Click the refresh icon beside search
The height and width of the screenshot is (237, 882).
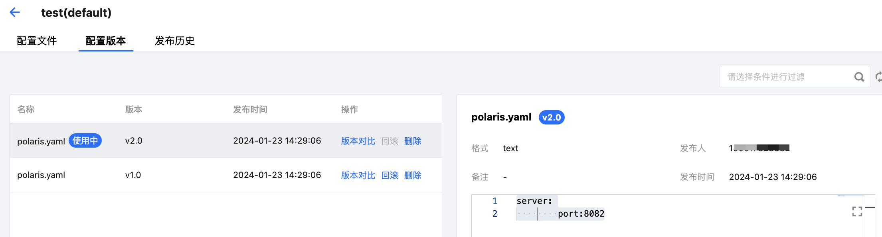(x=878, y=77)
